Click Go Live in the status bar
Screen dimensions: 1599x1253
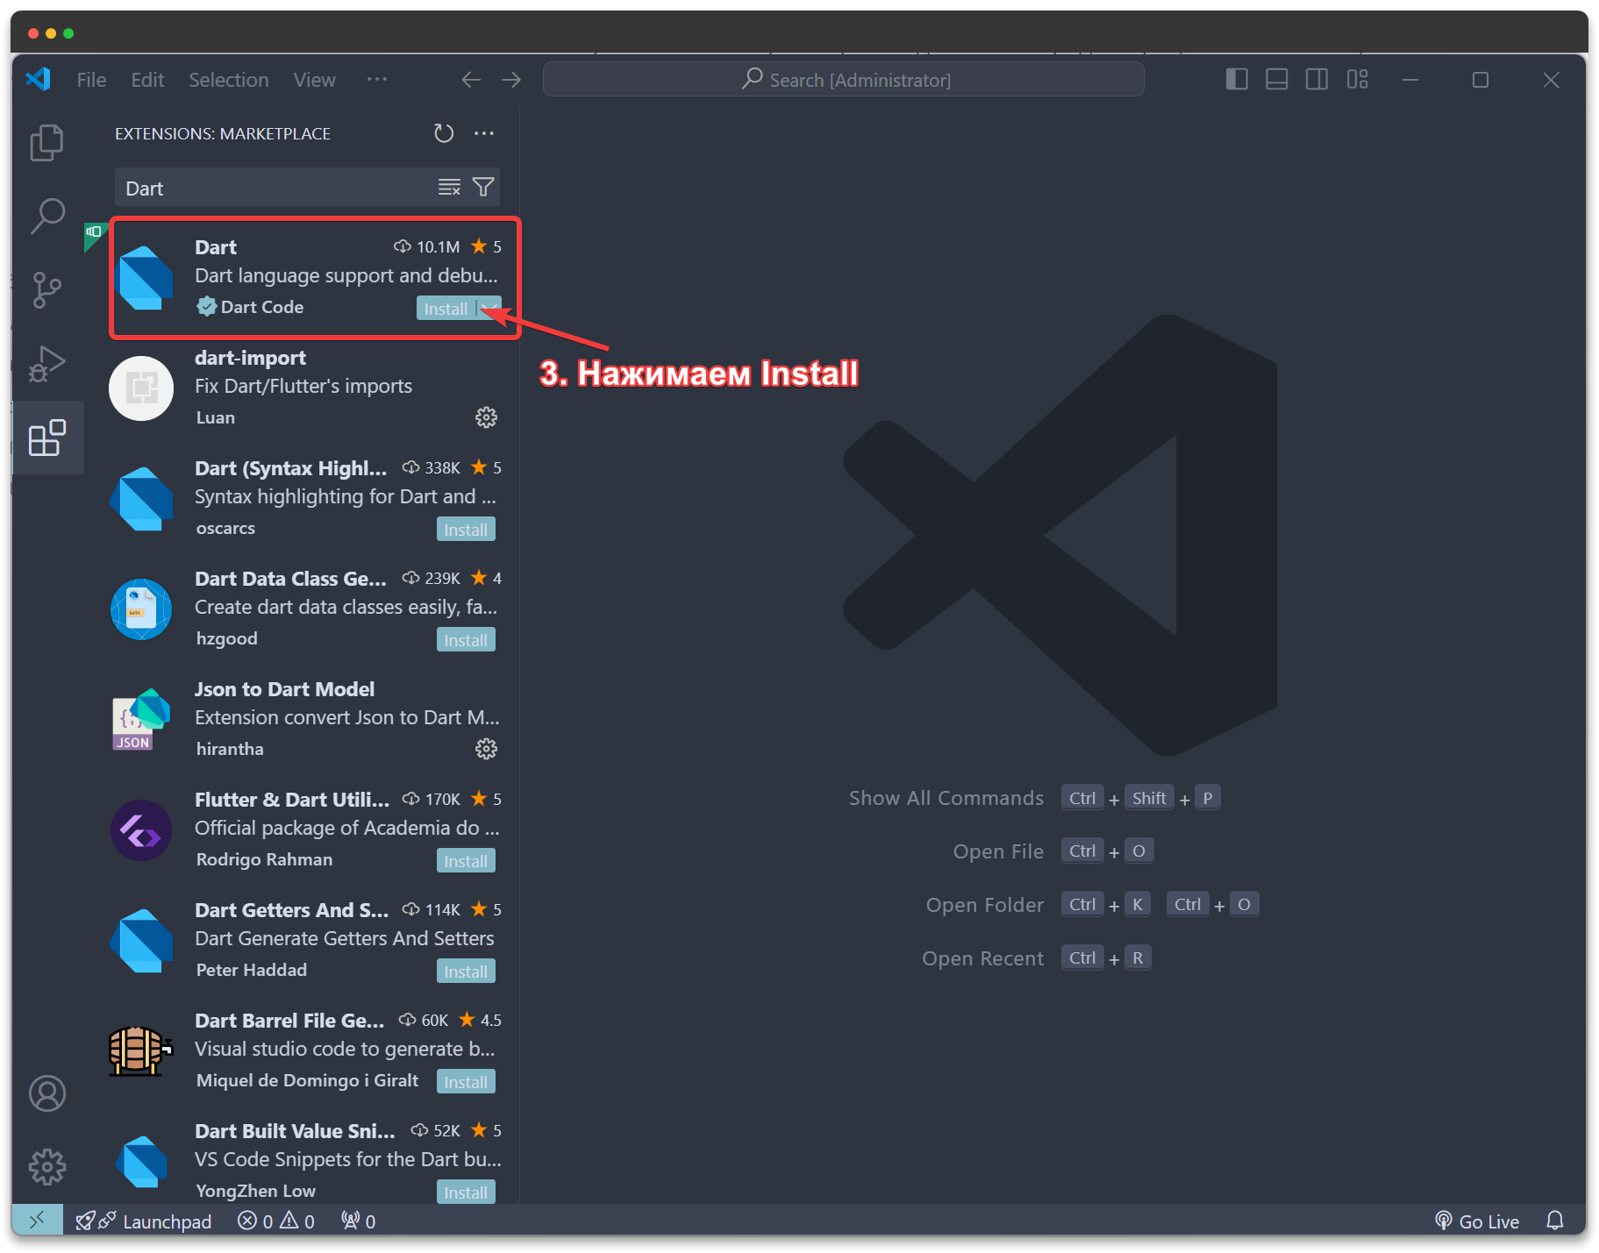point(1477,1221)
